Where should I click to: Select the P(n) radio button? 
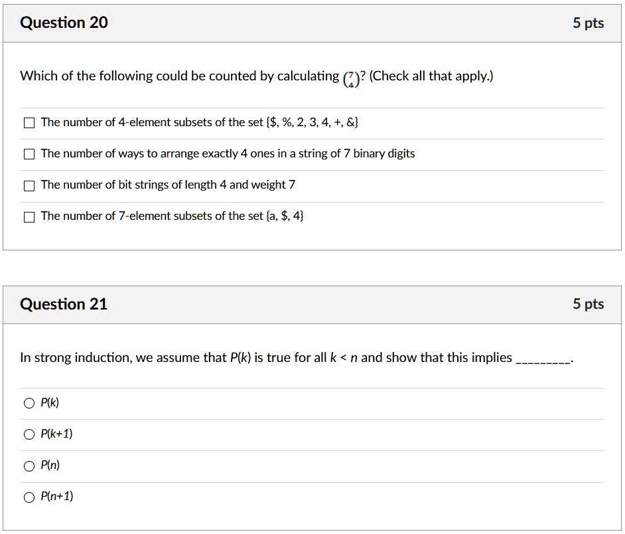point(29,466)
